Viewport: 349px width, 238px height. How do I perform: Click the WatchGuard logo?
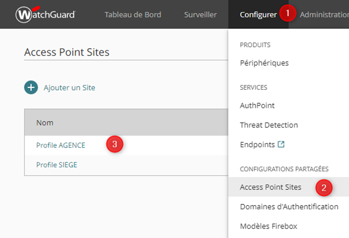45,14
